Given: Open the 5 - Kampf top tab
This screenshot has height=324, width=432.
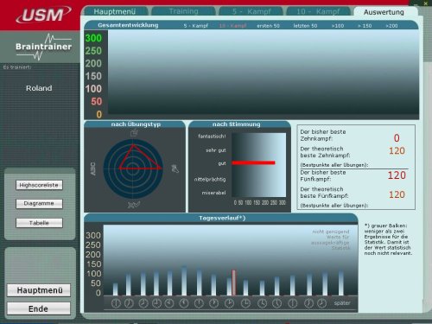Looking at the screenshot, I should (251, 11).
